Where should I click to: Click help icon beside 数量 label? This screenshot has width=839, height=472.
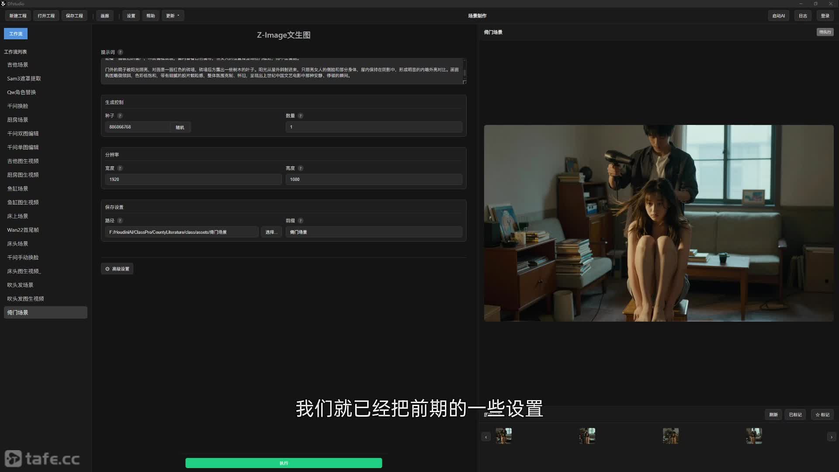(300, 116)
